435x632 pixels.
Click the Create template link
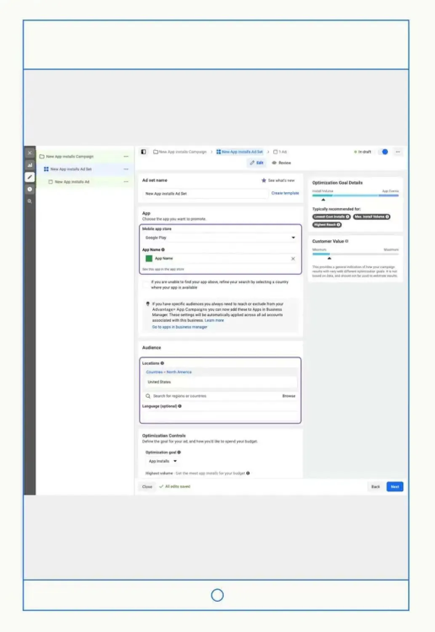click(x=285, y=193)
